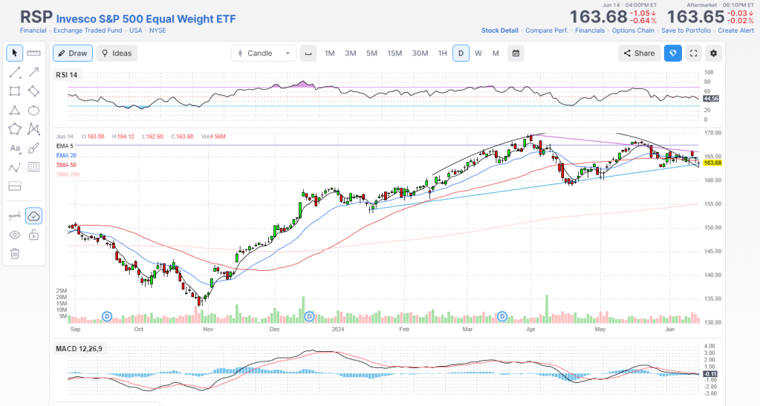Switch to the weekly W timeframe
The height and width of the screenshot is (406, 760).
coord(478,53)
